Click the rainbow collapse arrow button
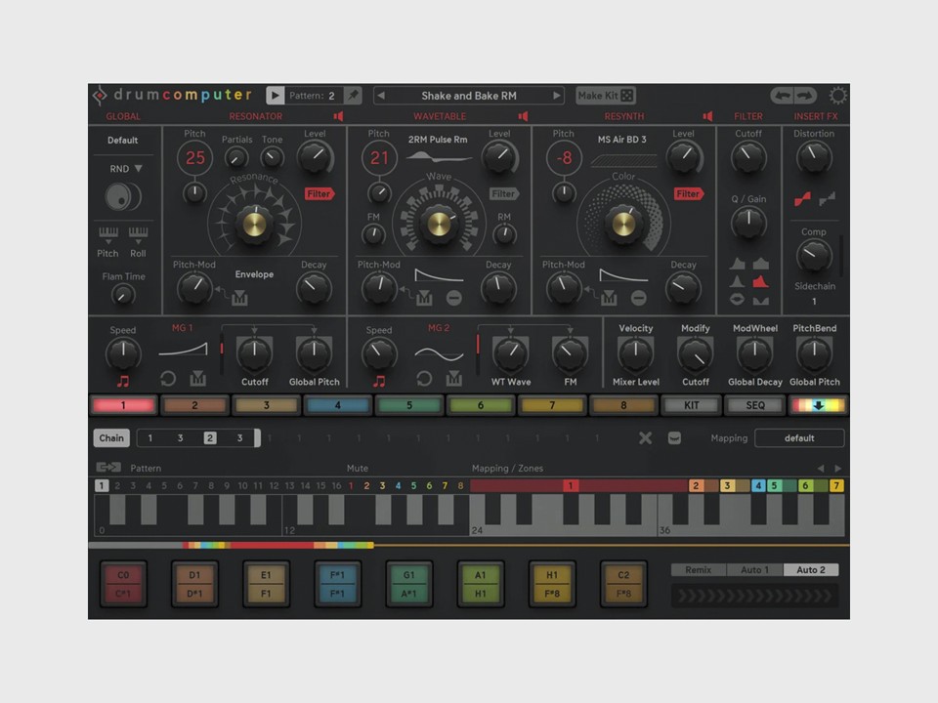The height and width of the screenshot is (703, 938). (818, 405)
